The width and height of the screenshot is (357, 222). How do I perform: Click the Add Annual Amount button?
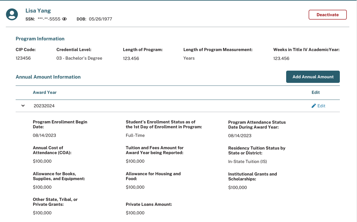(313, 77)
